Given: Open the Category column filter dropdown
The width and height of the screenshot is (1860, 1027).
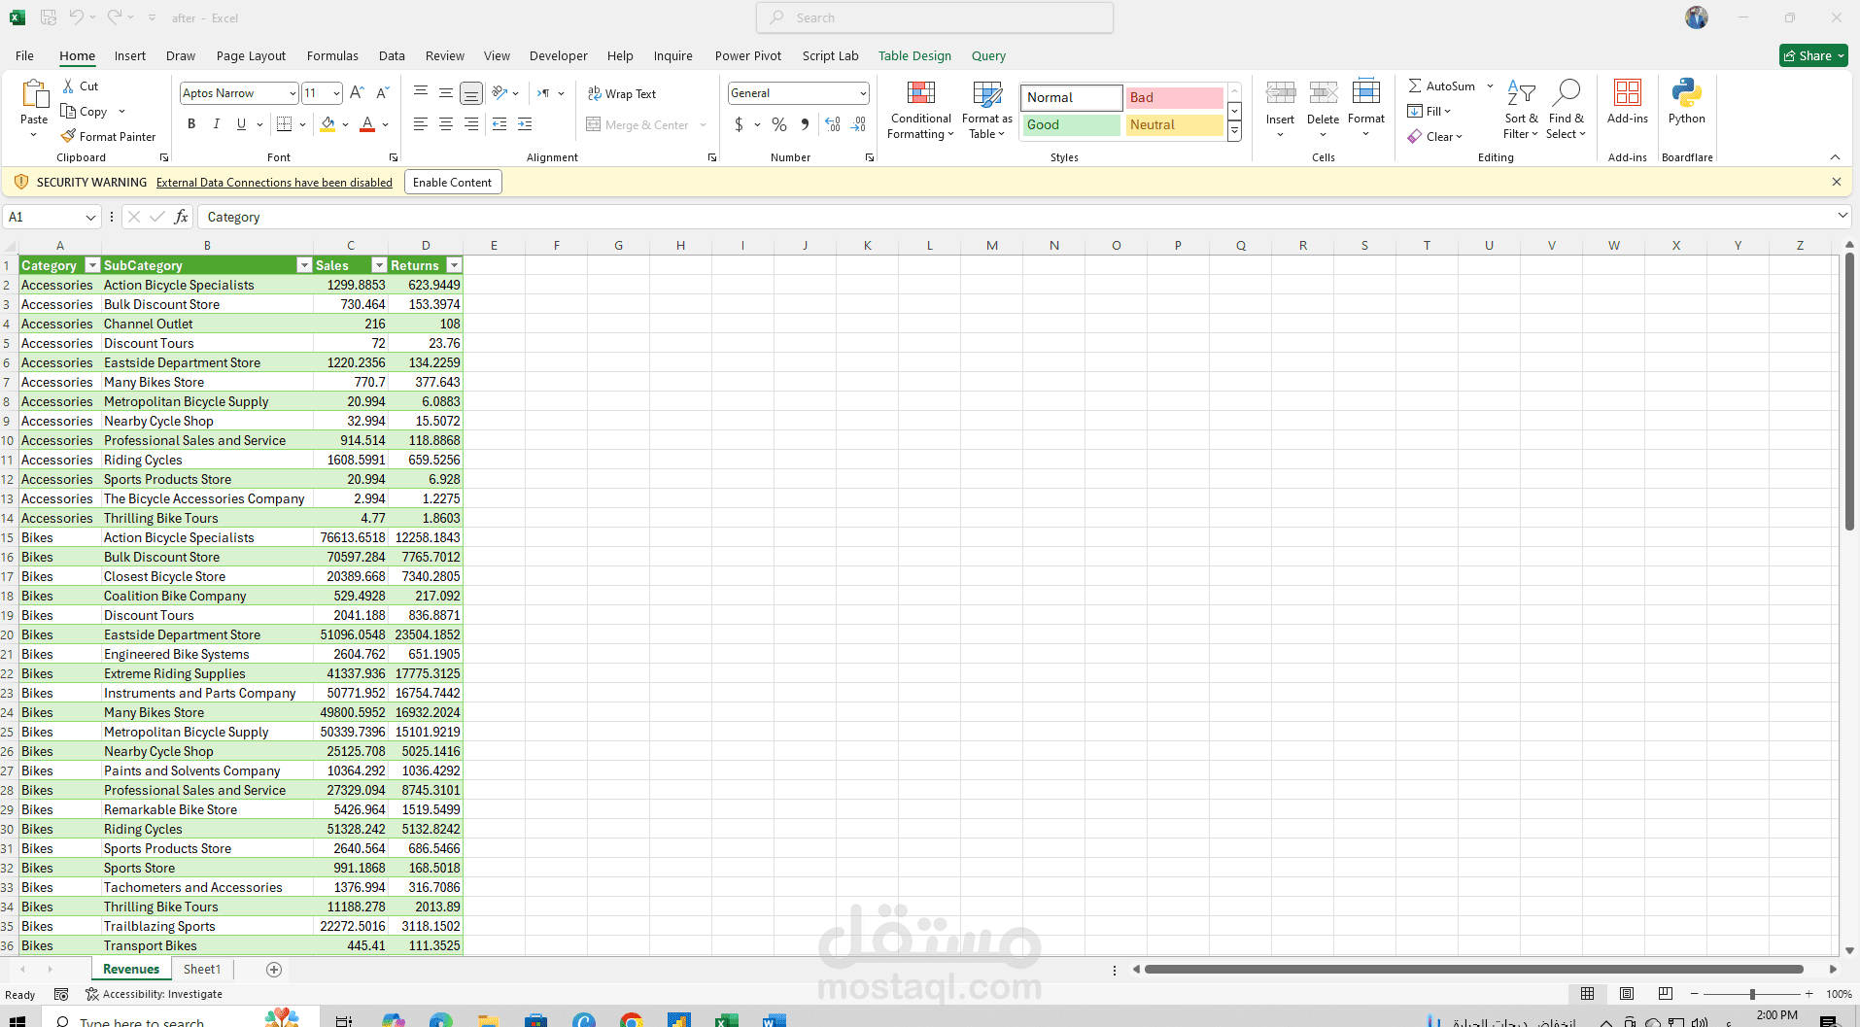Looking at the screenshot, I should 91,264.
